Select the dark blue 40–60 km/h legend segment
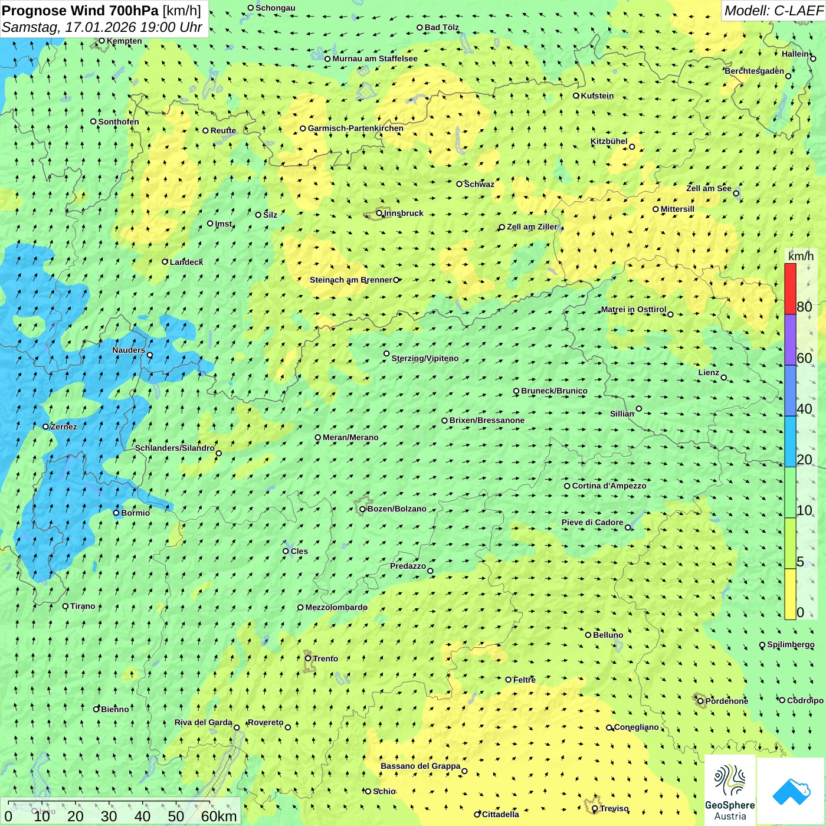Screen dimensions: 826x826 click(x=790, y=391)
